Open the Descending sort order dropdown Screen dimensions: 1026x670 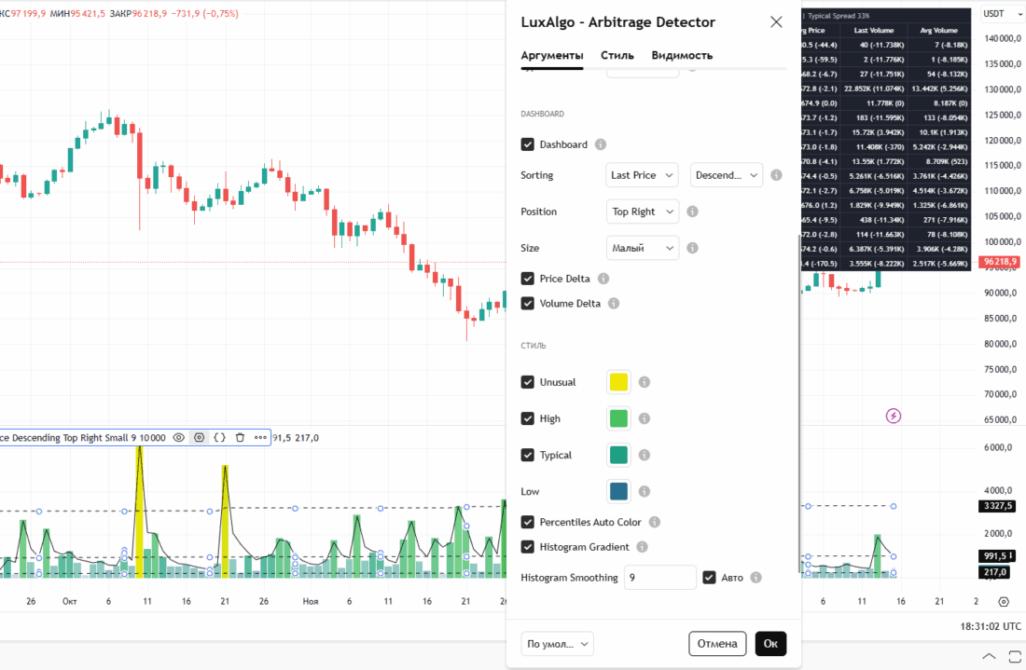pos(727,175)
